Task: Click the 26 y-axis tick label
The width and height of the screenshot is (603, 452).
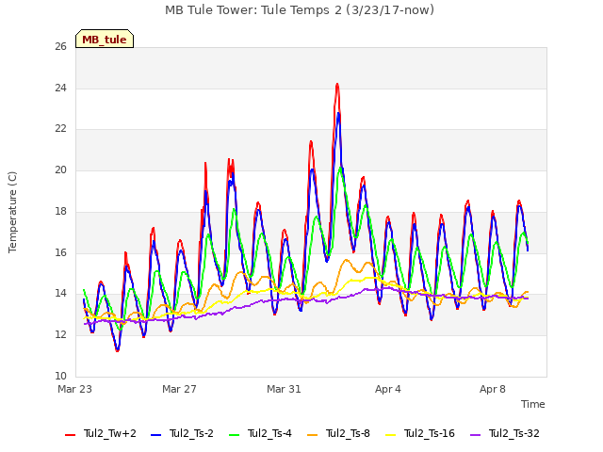Action: [x=60, y=47]
